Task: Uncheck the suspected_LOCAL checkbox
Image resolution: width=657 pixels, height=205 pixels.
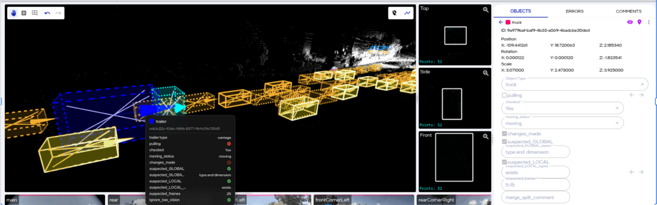Action: [504, 162]
